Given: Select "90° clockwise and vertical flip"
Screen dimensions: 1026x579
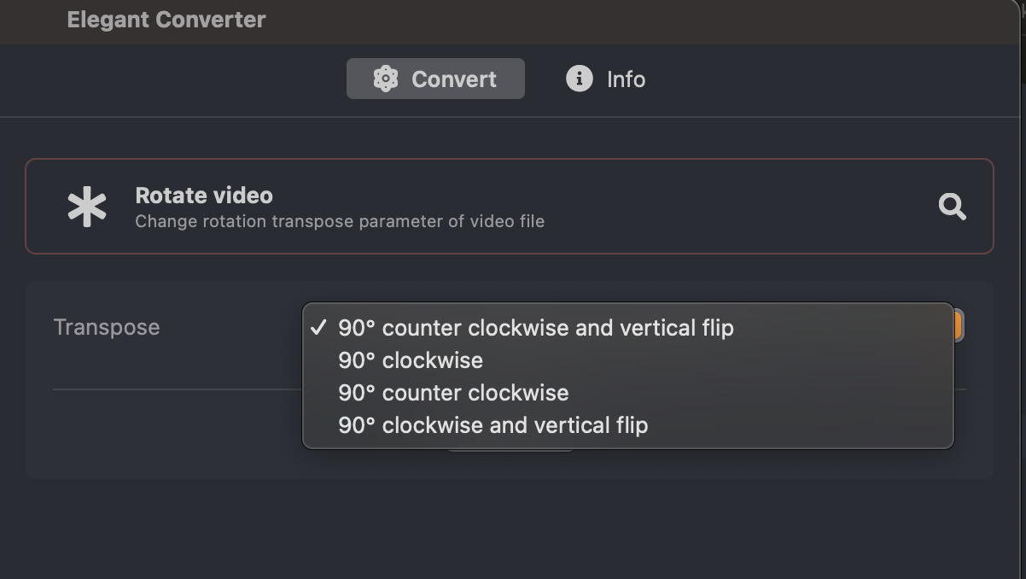Looking at the screenshot, I should (x=627, y=425).
